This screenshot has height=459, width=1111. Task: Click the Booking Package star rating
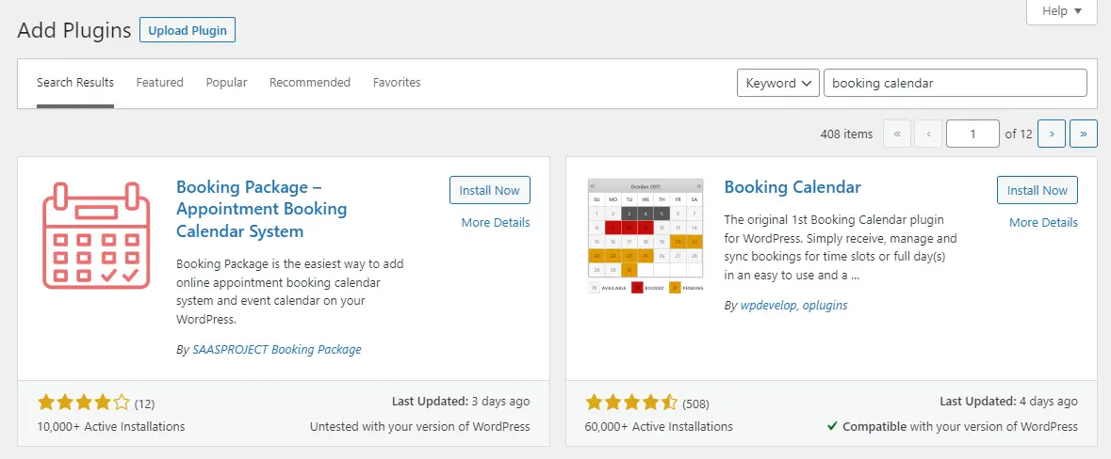click(x=84, y=404)
